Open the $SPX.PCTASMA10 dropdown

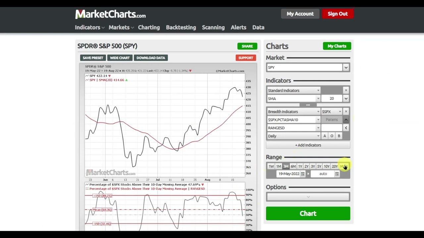(x=293, y=120)
